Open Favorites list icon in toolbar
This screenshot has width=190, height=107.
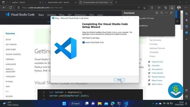coord(159,7)
